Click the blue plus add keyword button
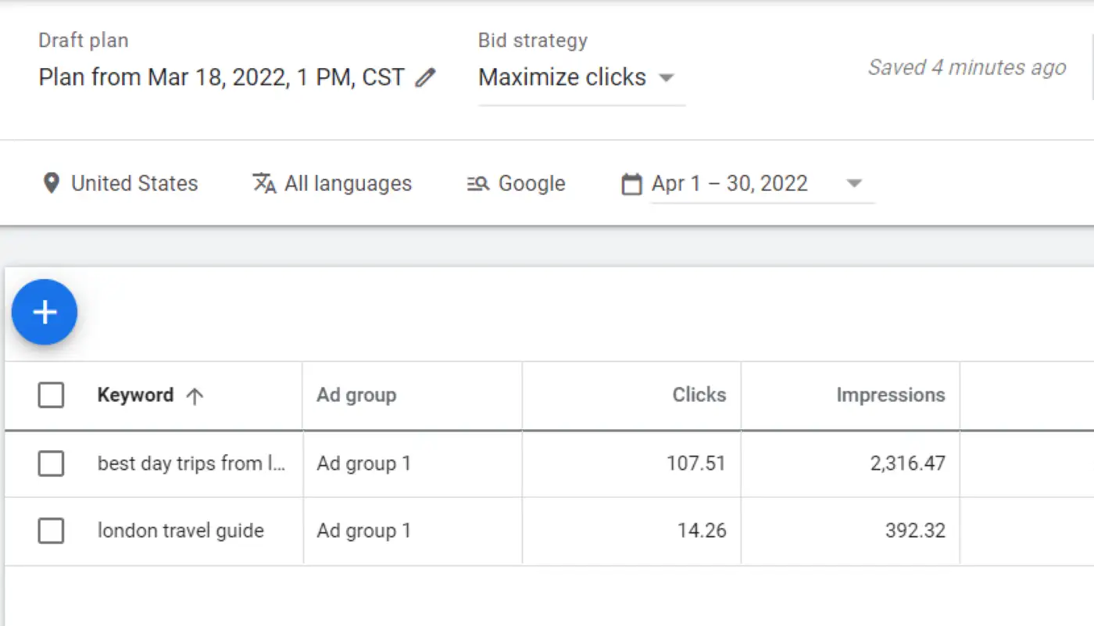Viewport: 1094px width, 626px height. (45, 313)
